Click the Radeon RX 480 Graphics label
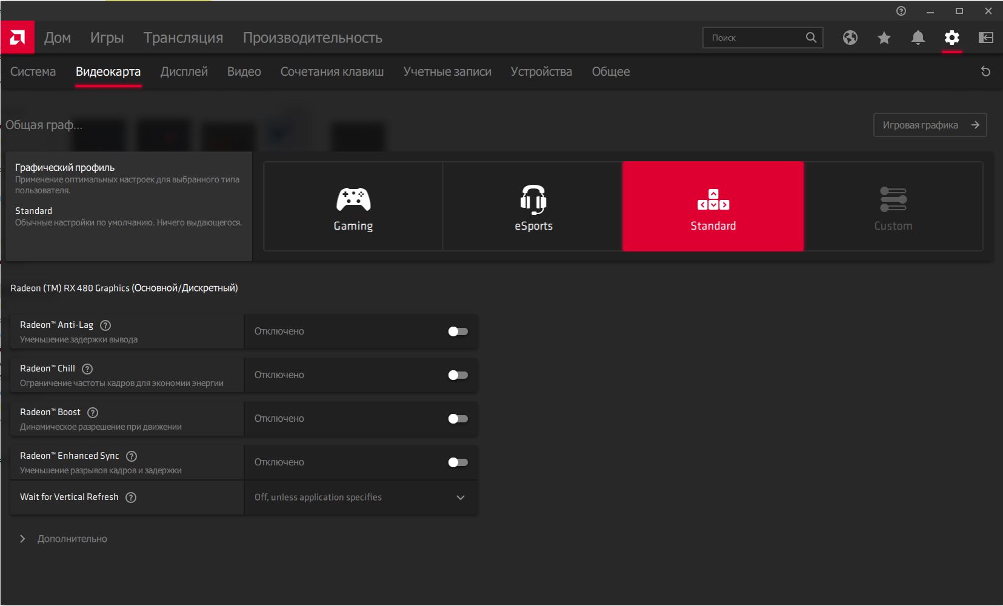The height and width of the screenshot is (606, 1003). 124,288
